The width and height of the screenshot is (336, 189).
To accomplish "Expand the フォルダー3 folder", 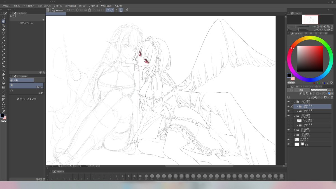I will coord(295,130).
